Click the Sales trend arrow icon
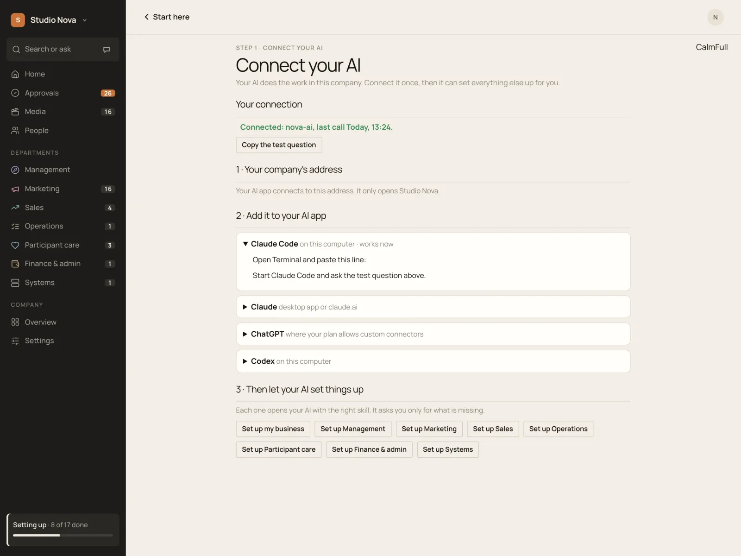This screenshot has height=556, width=741. tap(15, 208)
